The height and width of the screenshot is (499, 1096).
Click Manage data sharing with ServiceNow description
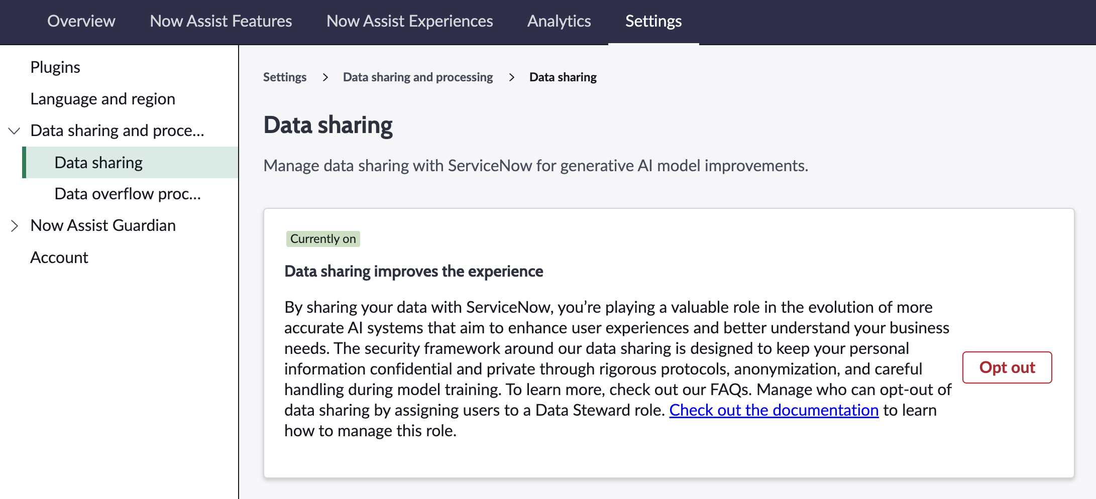click(x=536, y=166)
